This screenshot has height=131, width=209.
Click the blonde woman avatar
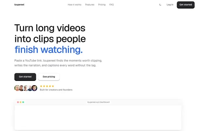point(17,88)
